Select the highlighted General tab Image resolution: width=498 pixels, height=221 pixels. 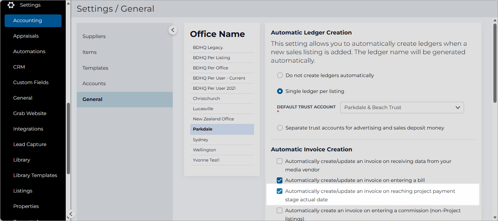pos(125,99)
